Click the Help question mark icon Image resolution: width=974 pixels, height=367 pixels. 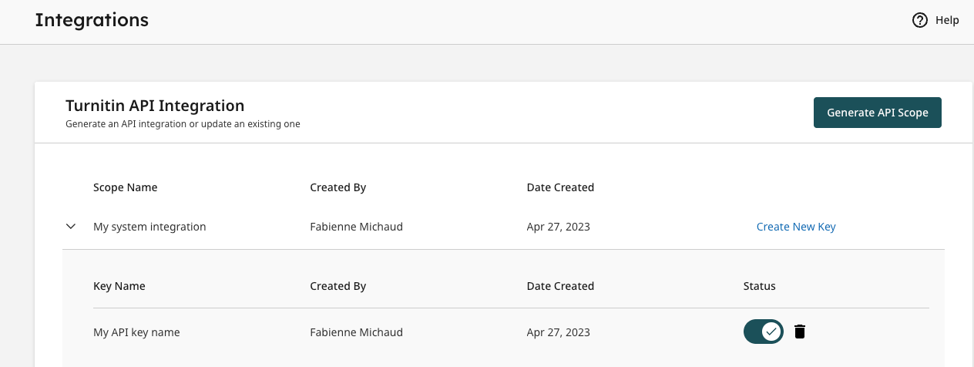pos(919,21)
